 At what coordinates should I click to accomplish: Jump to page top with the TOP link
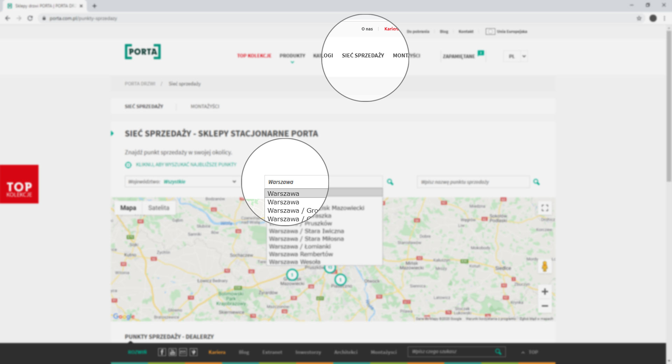[x=533, y=352]
